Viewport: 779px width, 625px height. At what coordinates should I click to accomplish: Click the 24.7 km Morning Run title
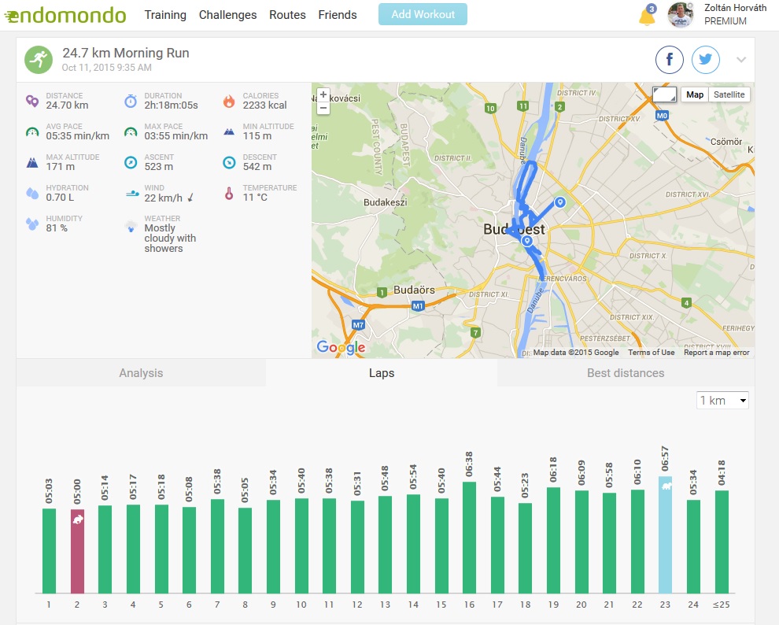point(126,53)
